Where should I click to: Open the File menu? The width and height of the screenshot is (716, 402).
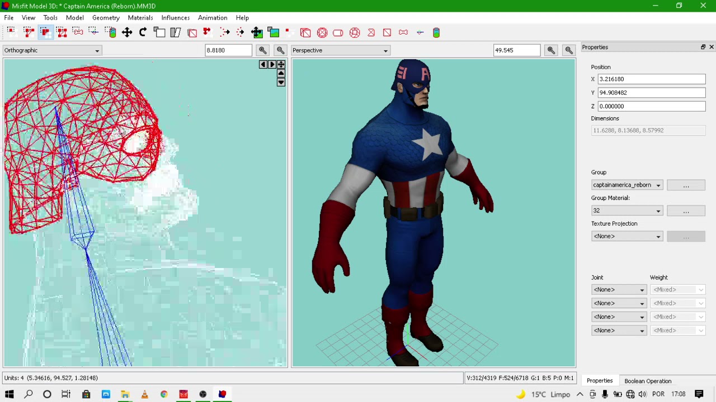click(9, 17)
